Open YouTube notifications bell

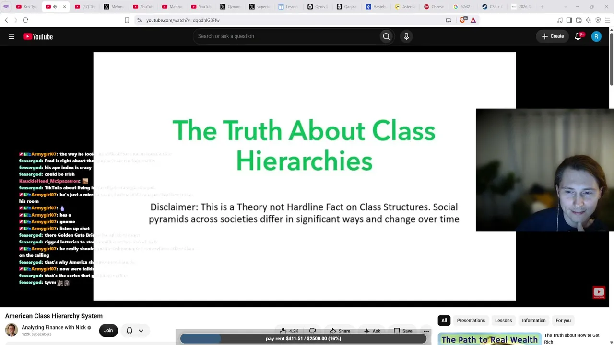coord(579,36)
